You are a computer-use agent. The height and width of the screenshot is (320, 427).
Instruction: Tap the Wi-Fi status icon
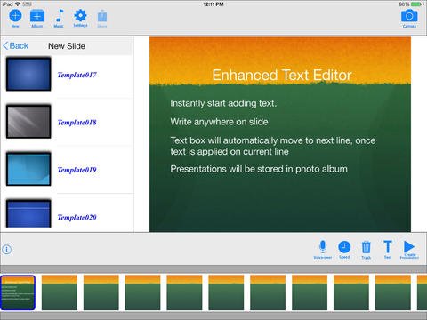[17, 4]
